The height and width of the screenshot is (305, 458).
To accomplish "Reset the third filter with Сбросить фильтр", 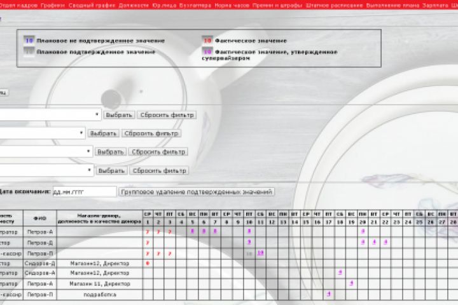I will (x=158, y=152).
